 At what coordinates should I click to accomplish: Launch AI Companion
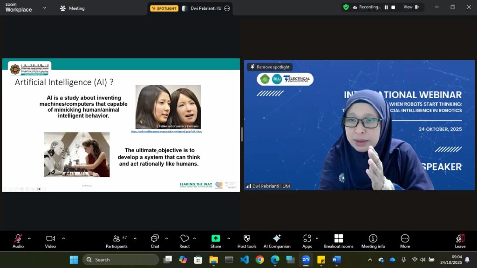pyautogui.click(x=277, y=241)
